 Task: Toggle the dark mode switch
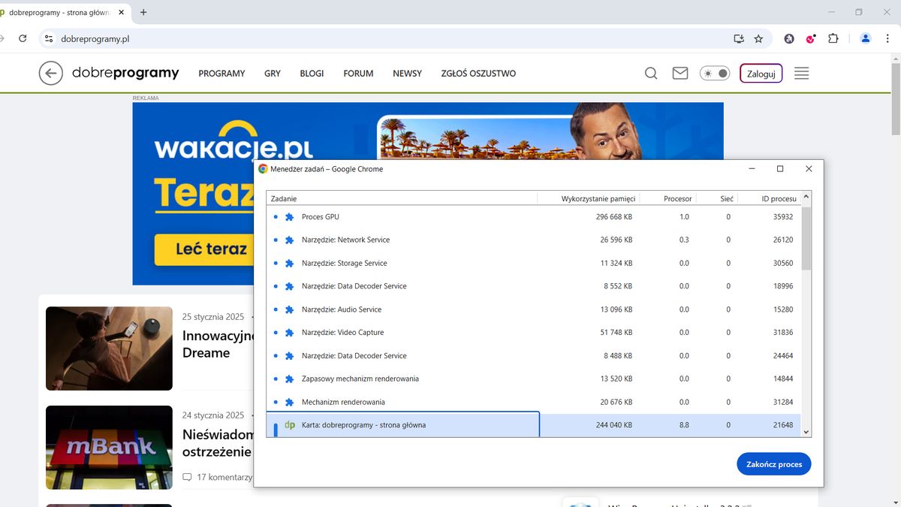tap(715, 73)
